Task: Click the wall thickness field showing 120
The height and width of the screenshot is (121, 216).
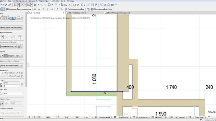Action: pyautogui.click(x=13, y=93)
